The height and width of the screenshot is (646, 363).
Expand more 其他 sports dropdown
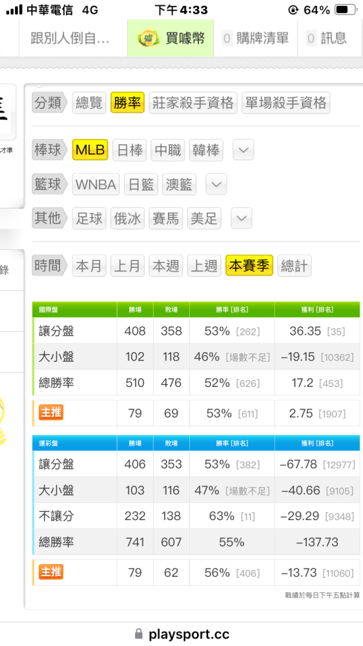point(241,218)
